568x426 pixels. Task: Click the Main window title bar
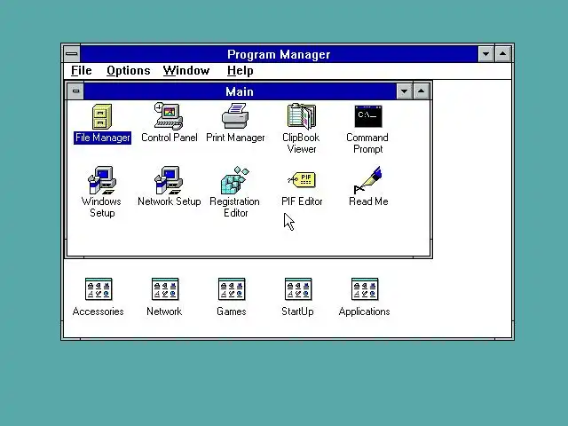pos(240,91)
